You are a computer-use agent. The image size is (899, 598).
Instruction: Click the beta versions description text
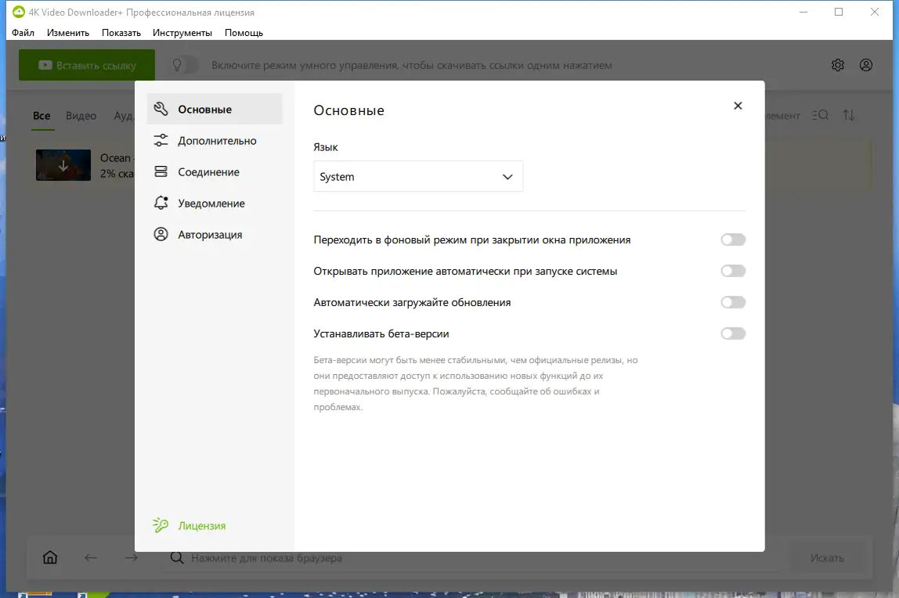[x=475, y=384]
